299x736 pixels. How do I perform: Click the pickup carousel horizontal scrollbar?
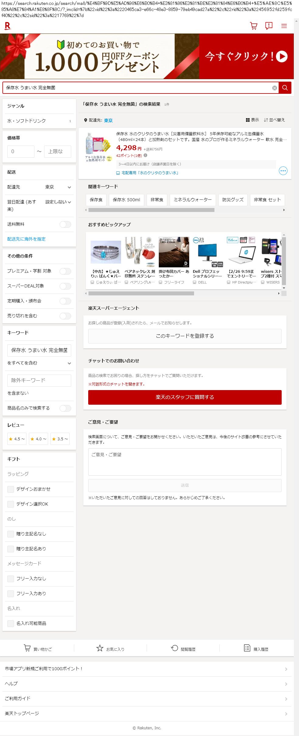tap(141, 293)
